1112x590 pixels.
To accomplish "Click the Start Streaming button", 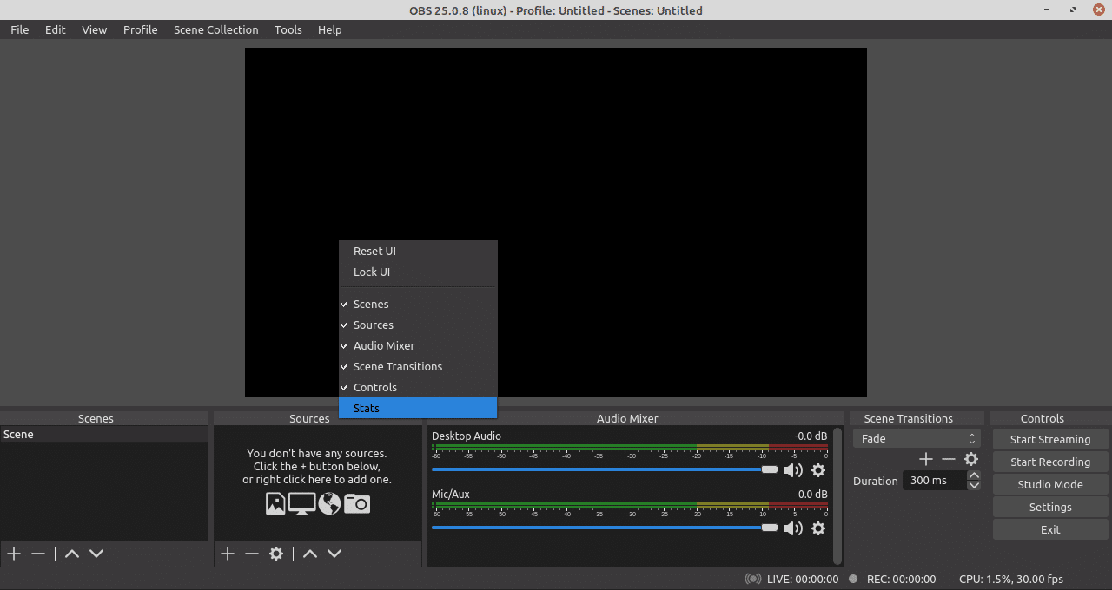I will click(x=1049, y=439).
